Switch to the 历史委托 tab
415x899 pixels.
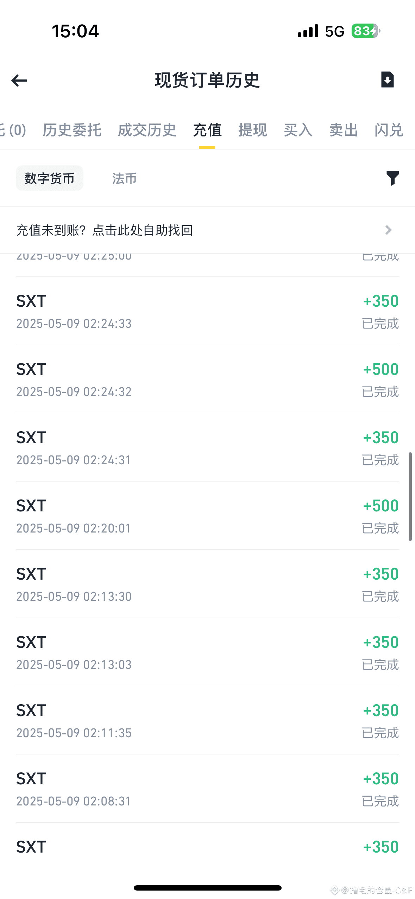[x=72, y=130]
